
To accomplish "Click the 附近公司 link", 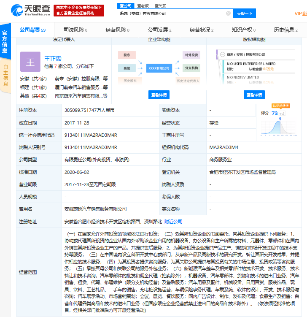I will click(x=173, y=222).
